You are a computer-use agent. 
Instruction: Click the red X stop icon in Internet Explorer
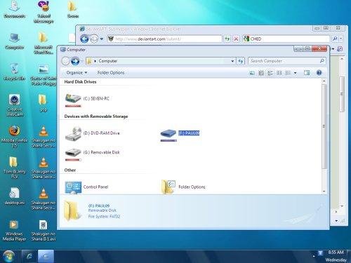(x=236, y=39)
